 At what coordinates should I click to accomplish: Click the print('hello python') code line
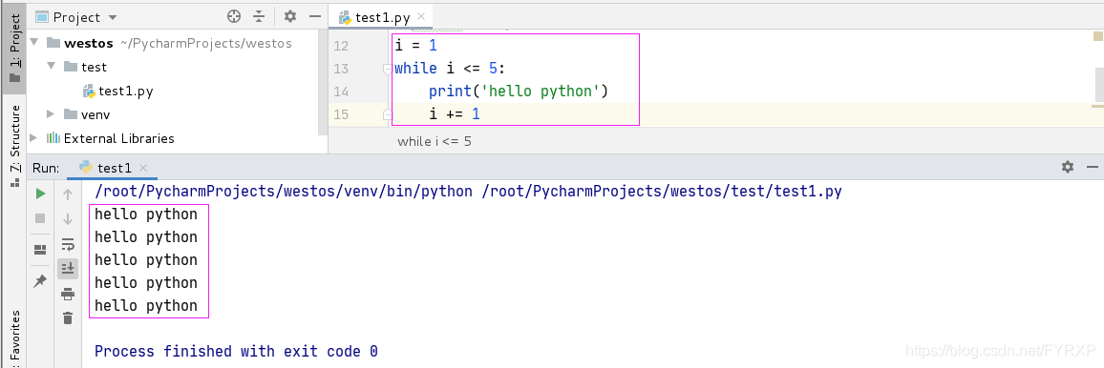[519, 92]
